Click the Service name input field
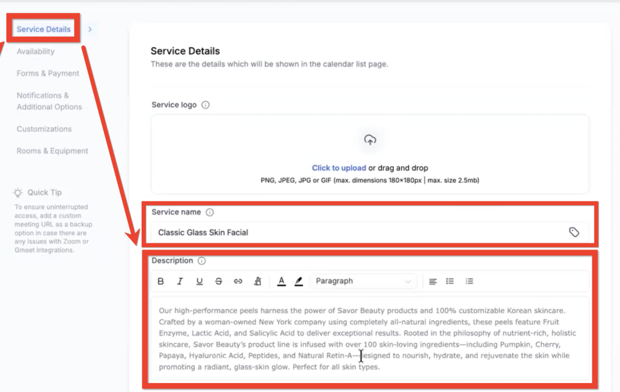Image resolution: width=620 pixels, height=392 pixels. tap(370, 233)
